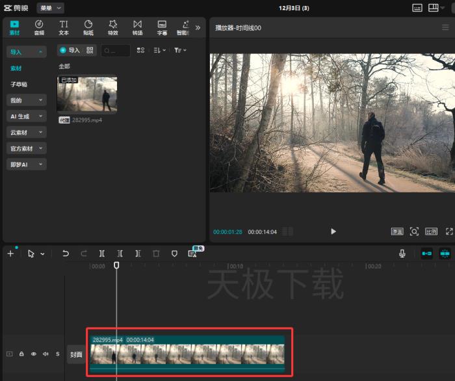Select the 282995.mp4 media thumbnail
455x381 pixels.
pos(87,95)
